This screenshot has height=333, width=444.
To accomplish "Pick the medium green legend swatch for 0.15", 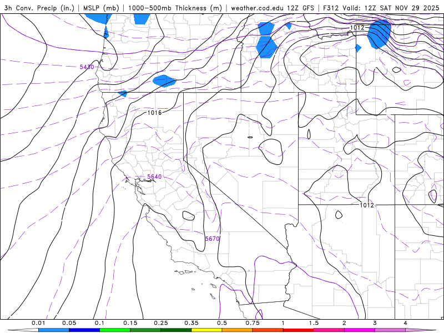I will 145,330.
